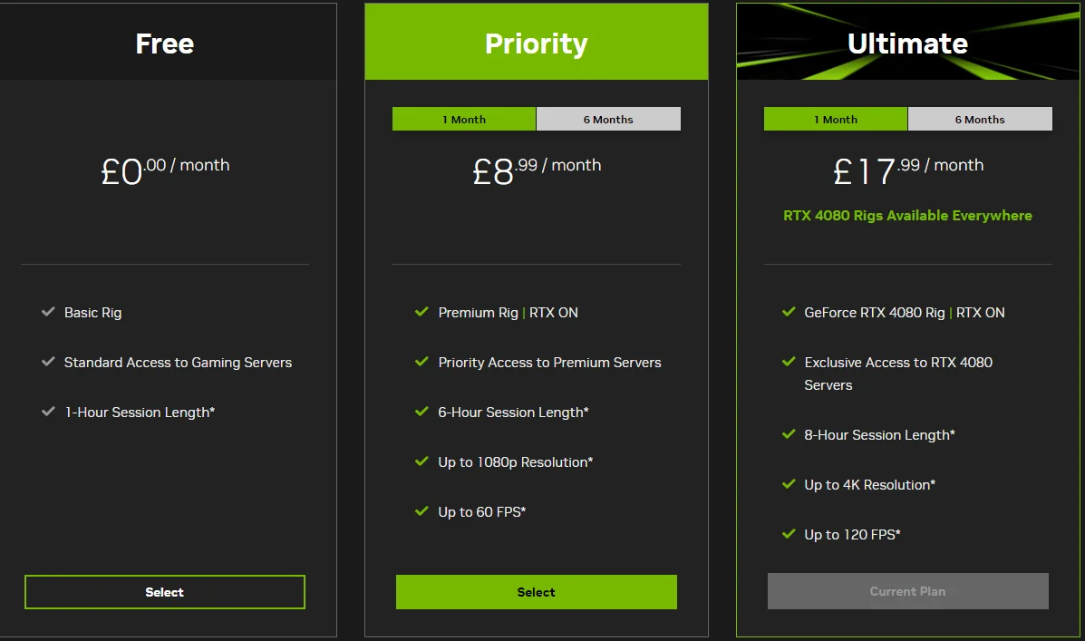Screen dimensions: 1085x641
Task: Click the Ultimate plan header banner
Action: (x=908, y=42)
